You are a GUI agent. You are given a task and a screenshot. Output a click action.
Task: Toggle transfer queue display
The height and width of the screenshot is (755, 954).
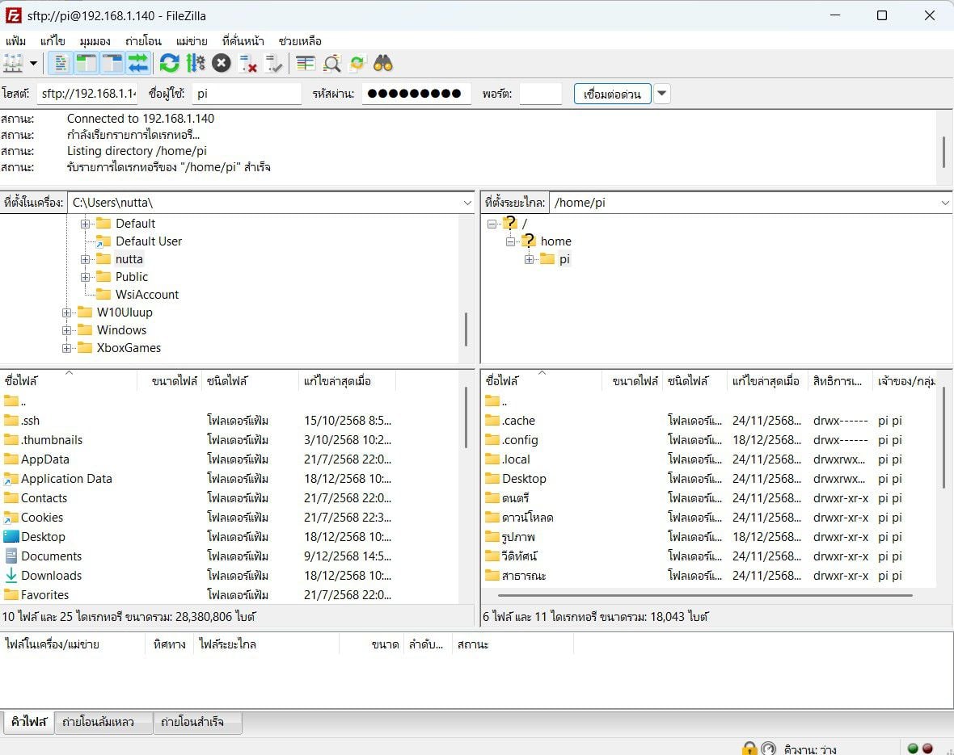click(x=137, y=63)
